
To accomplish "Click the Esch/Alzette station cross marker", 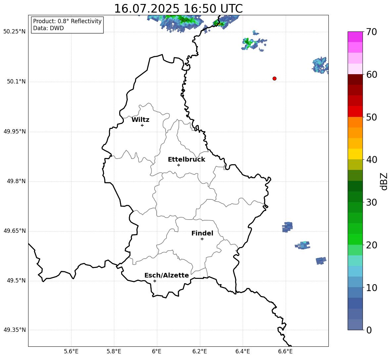I will point(155,281).
